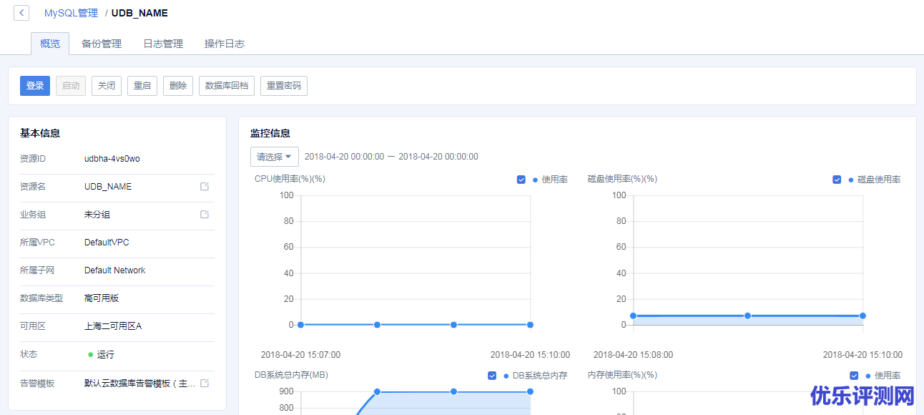This screenshot has width=924, height=415.
Task: Go to MySQL管理 breadcrumb link
Action: (x=71, y=13)
